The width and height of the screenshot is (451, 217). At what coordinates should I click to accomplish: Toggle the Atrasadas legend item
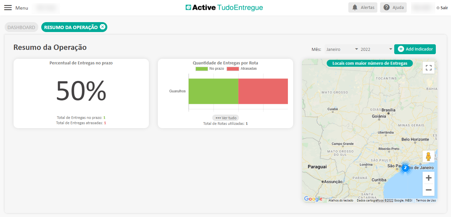pos(241,69)
